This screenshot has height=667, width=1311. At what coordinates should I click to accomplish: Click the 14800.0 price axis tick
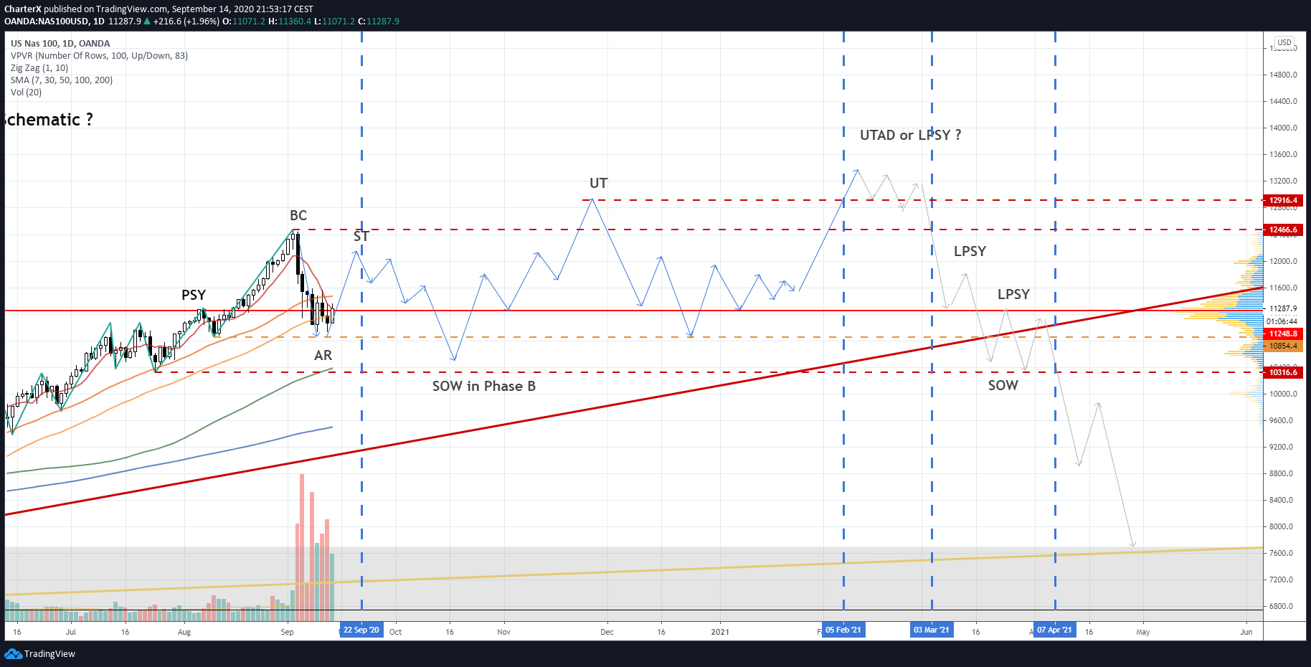pos(1283,75)
